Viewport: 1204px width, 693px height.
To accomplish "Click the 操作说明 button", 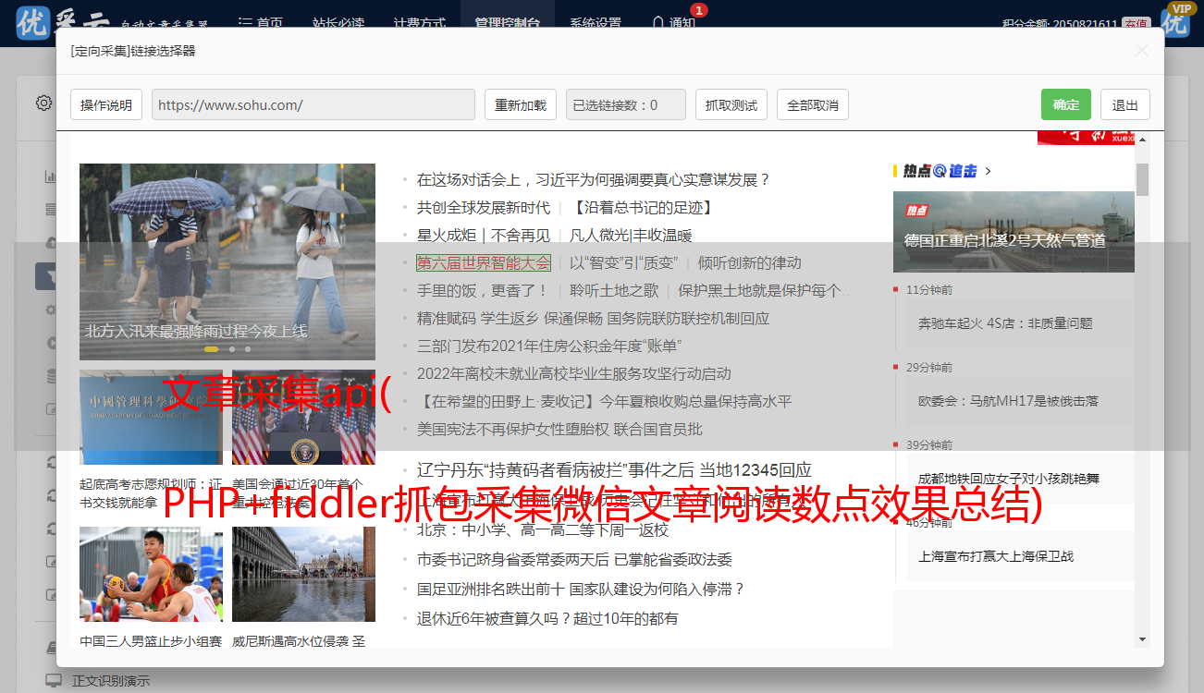I will click(106, 104).
